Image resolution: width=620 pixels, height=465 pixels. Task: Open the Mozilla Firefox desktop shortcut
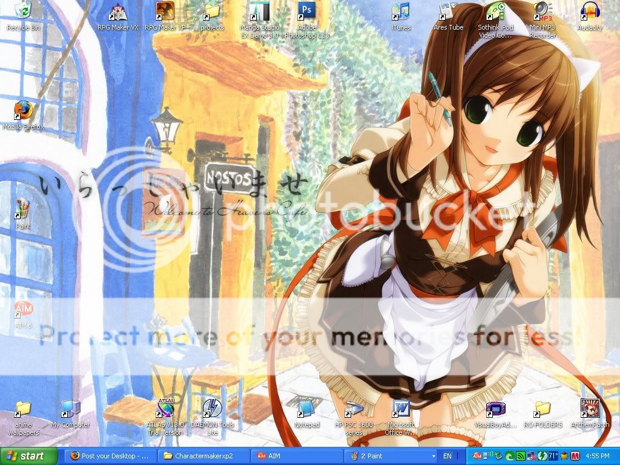click(x=23, y=112)
